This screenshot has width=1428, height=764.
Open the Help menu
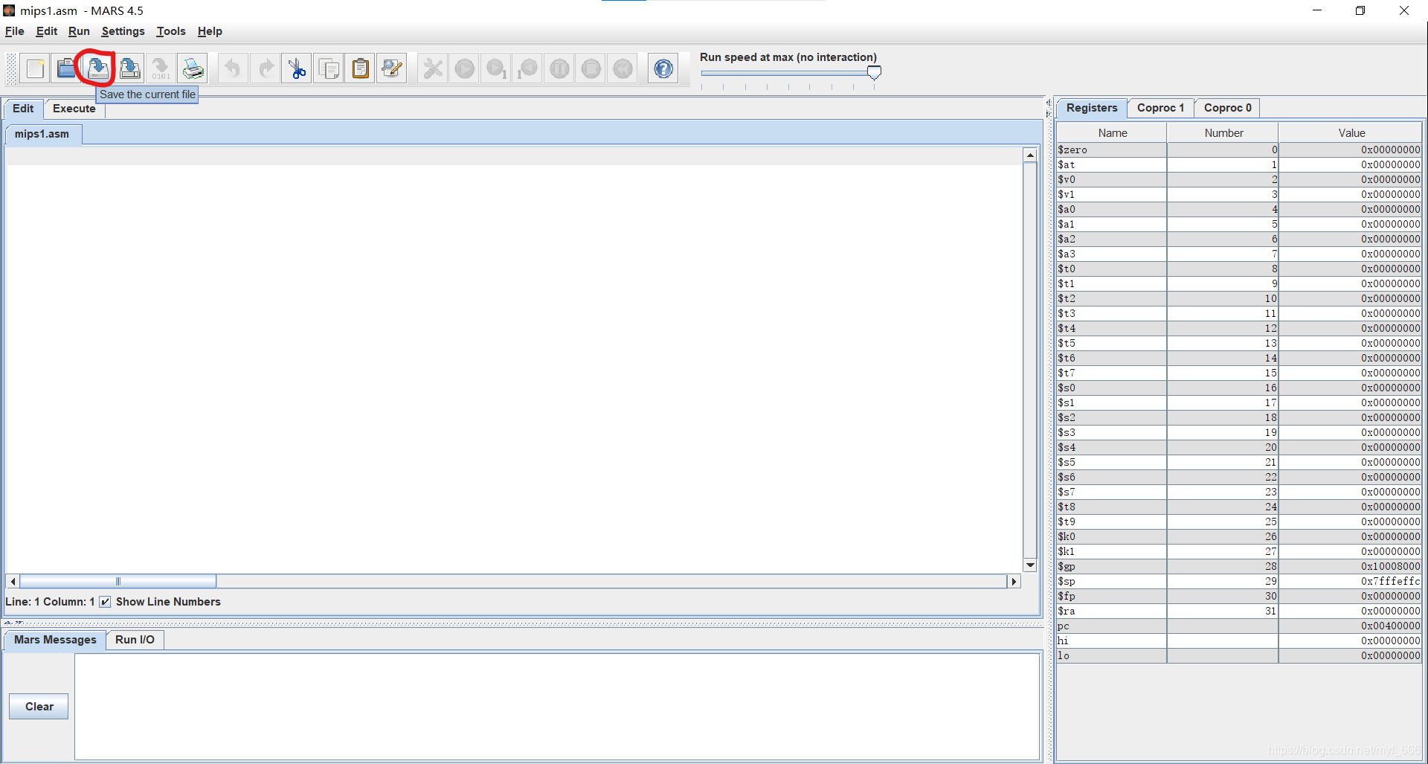(210, 31)
